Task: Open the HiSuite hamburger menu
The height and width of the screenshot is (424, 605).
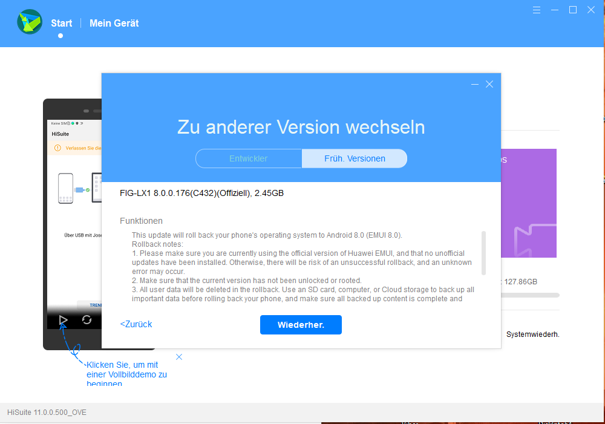Action: [536, 10]
